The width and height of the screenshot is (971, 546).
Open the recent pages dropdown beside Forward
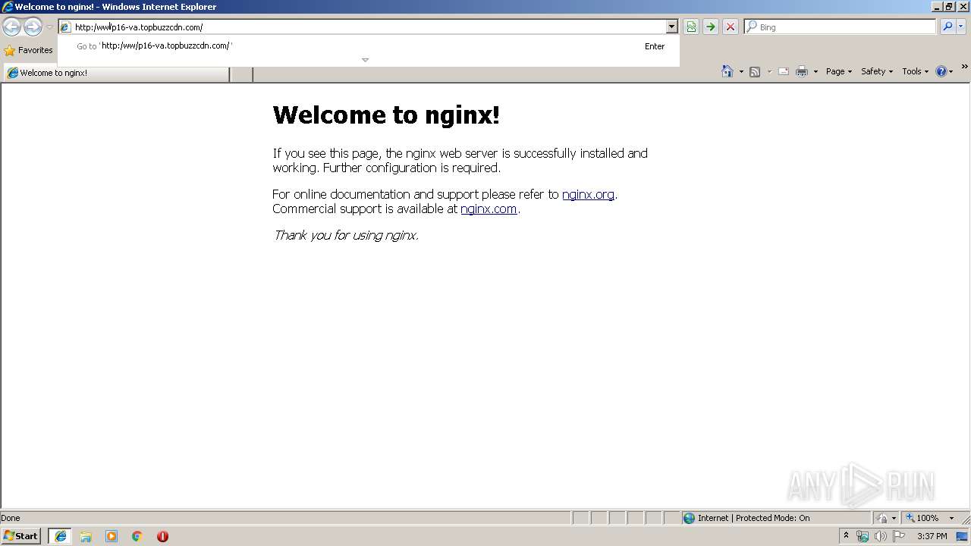point(49,27)
